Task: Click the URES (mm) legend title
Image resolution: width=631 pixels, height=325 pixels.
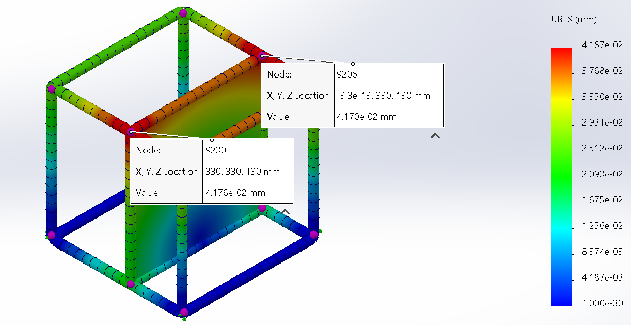Action: click(x=574, y=20)
